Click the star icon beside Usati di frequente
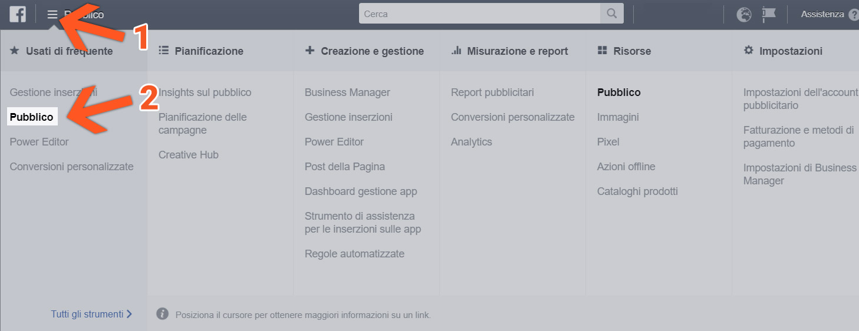The width and height of the screenshot is (859, 331). 15,51
